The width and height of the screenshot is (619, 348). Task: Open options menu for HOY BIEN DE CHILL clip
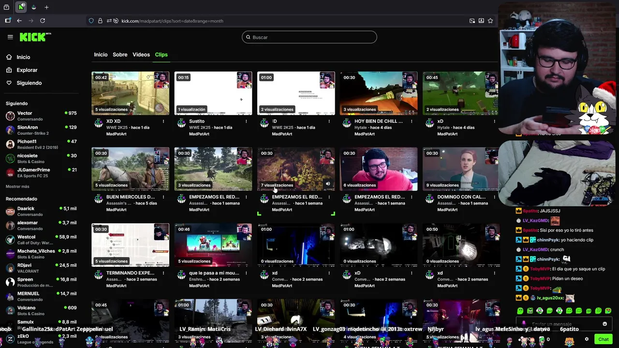pos(412,121)
